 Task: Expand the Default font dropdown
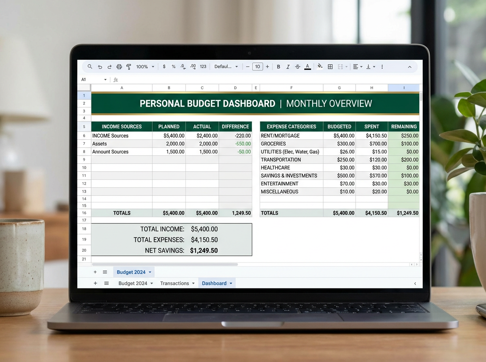pyautogui.click(x=226, y=67)
